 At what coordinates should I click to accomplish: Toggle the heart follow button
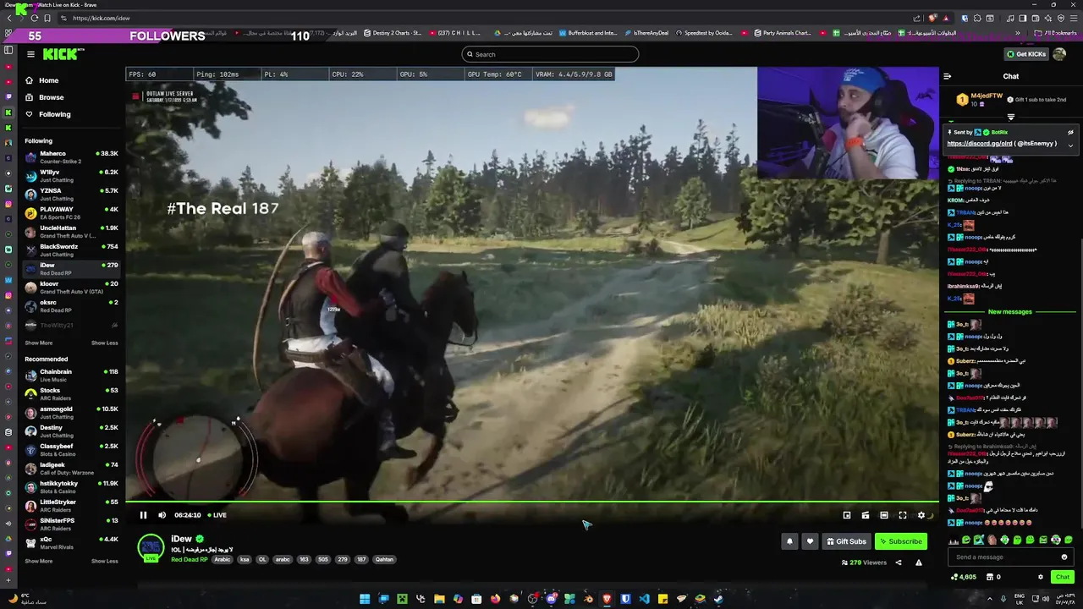click(x=810, y=541)
